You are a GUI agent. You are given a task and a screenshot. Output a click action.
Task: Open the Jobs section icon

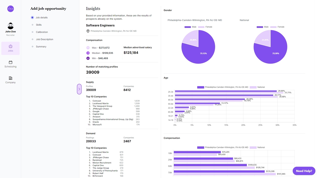[11, 47]
